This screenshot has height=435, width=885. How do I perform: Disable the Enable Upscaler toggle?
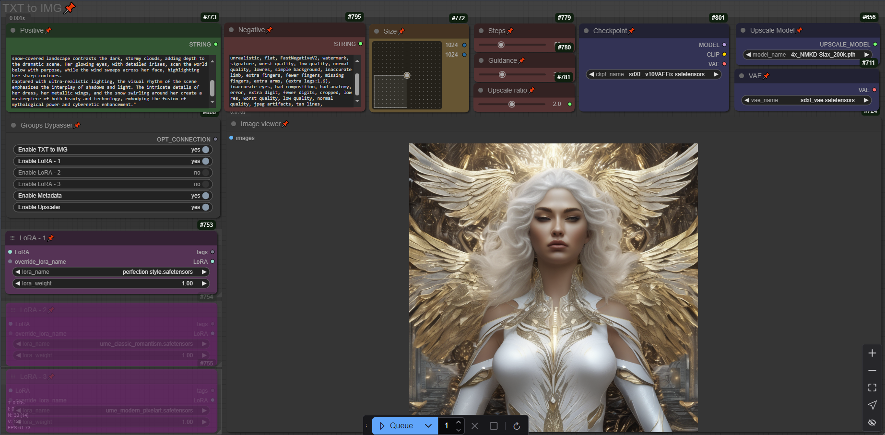(x=205, y=207)
